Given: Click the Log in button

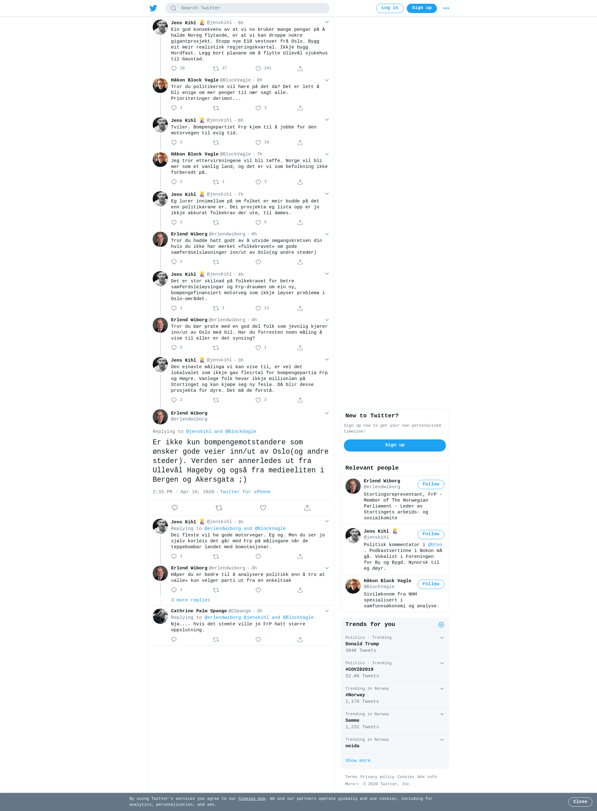Looking at the screenshot, I should point(390,8).
